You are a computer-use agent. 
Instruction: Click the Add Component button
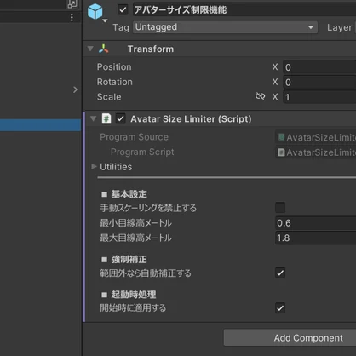click(x=290, y=338)
